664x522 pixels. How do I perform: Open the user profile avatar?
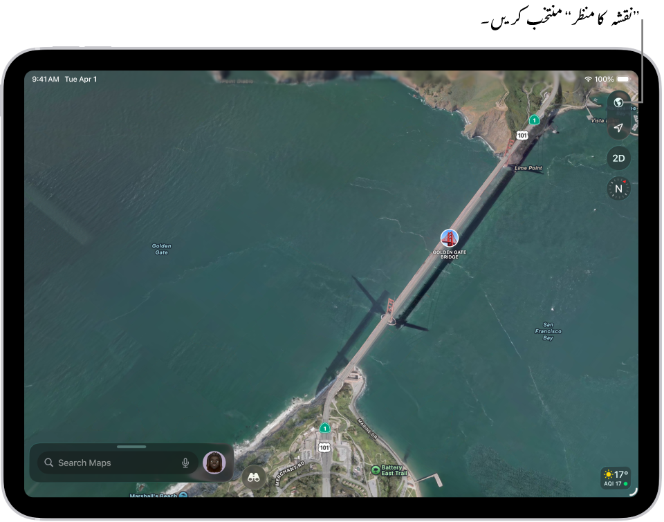pyautogui.click(x=214, y=463)
